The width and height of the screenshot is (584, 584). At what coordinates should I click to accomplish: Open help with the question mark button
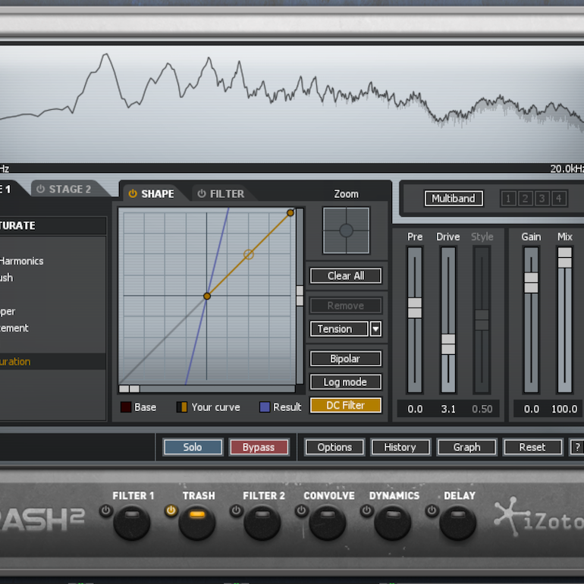(577, 447)
